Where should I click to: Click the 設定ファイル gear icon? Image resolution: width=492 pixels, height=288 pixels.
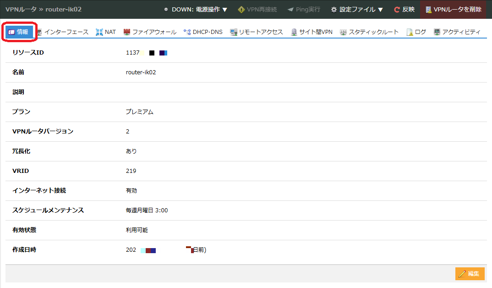(x=334, y=10)
